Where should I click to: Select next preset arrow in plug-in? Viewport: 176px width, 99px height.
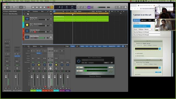point(86,63)
